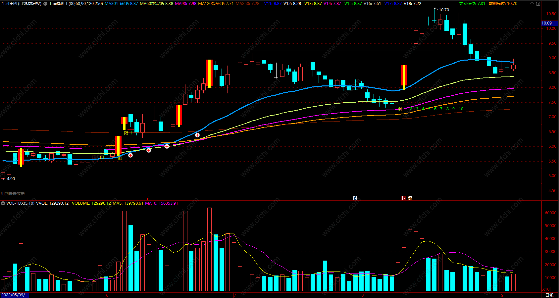This screenshot has height=298, width=559.
Task: Click the month 7 marker on time axis
Action: pos(235,295)
